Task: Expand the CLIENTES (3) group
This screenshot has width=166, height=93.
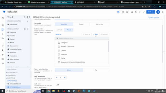Action: click(6, 78)
